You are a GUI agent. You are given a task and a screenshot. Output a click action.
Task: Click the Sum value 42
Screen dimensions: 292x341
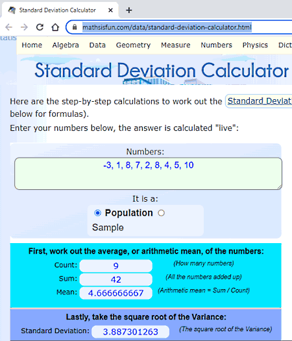(116, 279)
